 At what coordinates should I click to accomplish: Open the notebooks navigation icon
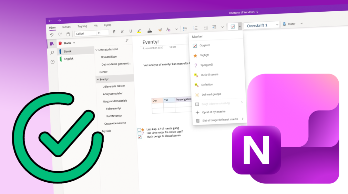[52, 44]
